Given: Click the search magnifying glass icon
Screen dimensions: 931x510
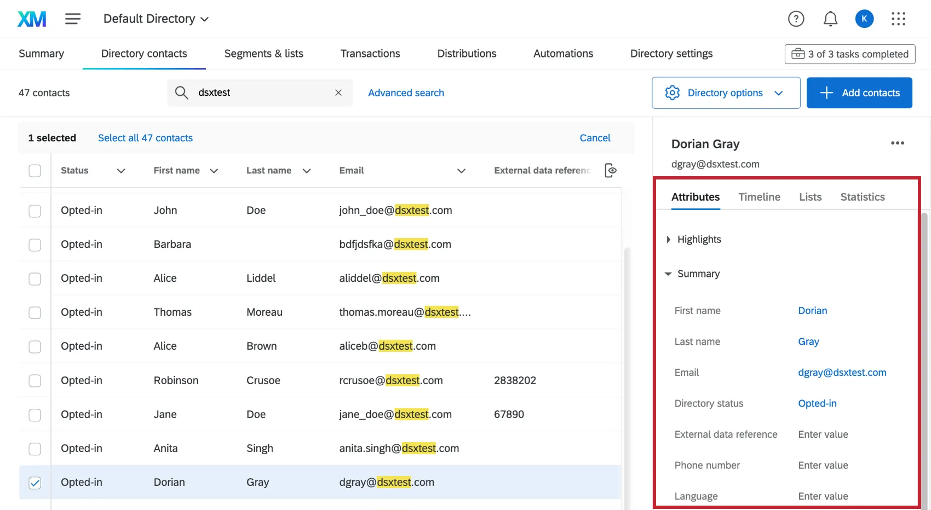Looking at the screenshot, I should (x=181, y=92).
